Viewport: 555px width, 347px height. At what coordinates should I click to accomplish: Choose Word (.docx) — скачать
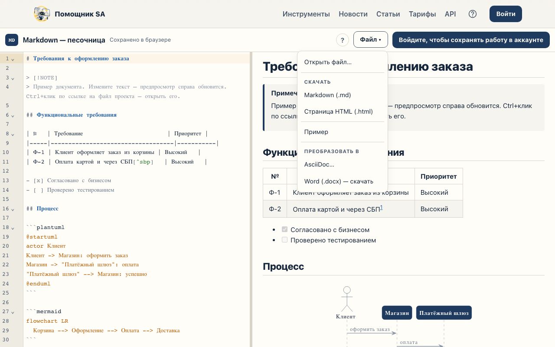click(x=343, y=181)
